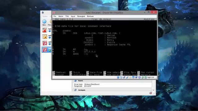Click the 'Pos Kursor' shortcut in the nano footer
This screenshot has width=198, height=111.
[148, 72]
